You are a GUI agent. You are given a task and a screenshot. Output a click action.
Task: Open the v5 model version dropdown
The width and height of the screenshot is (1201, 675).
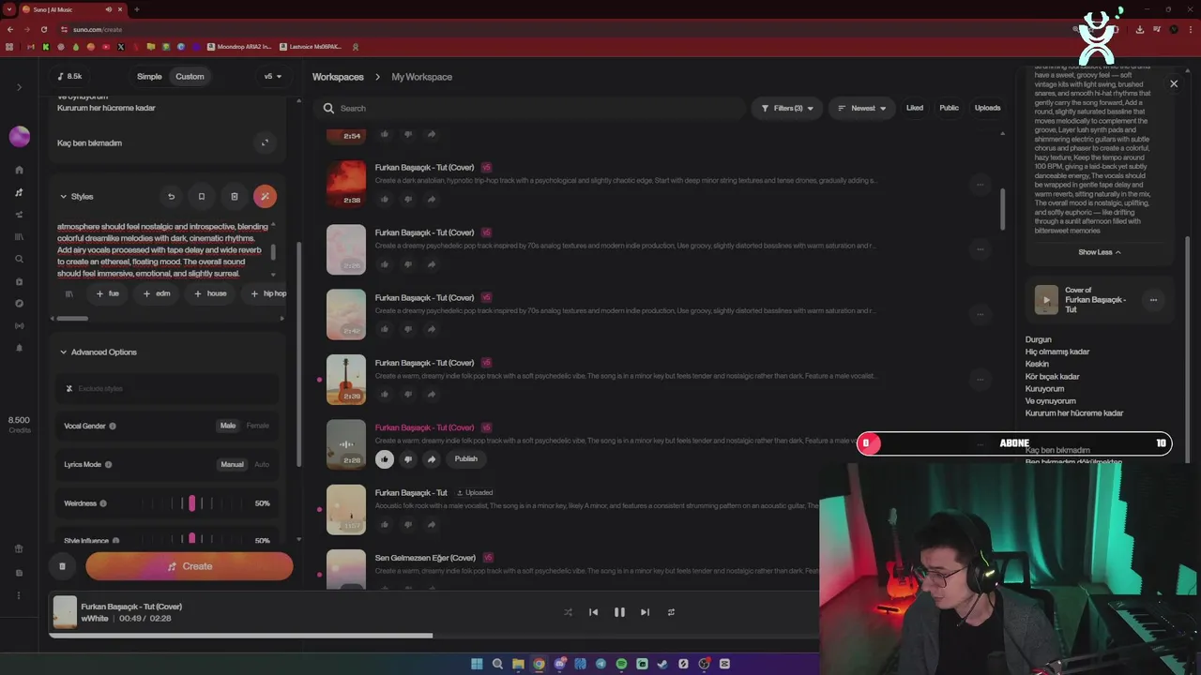pos(272,77)
